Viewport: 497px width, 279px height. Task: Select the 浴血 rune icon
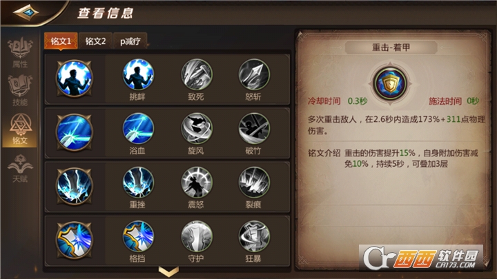138,128
